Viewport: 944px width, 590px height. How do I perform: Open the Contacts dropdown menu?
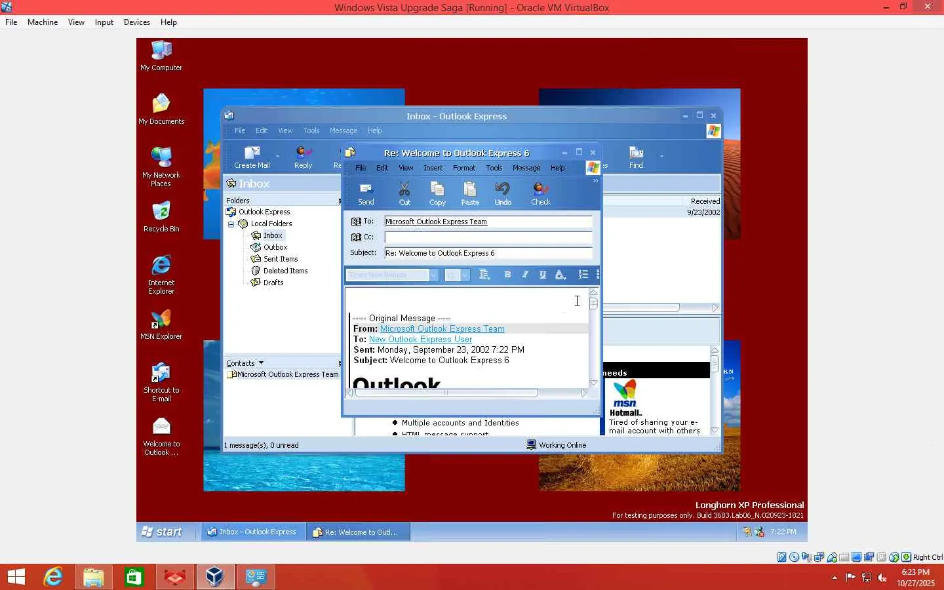245,363
